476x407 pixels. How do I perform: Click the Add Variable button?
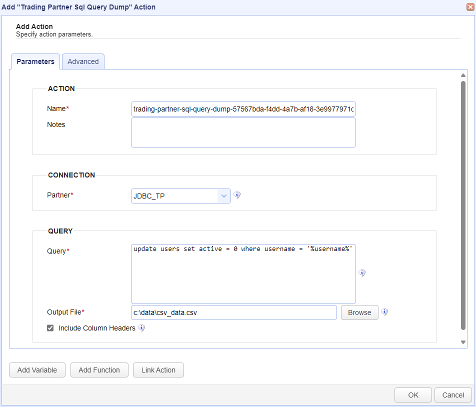point(37,370)
